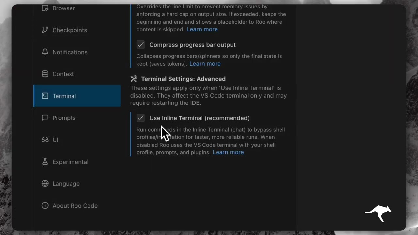418x235 pixels.
Task: Open Learn more link after 'saves tokens'
Action: coord(205,64)
